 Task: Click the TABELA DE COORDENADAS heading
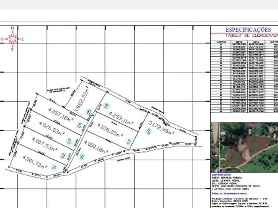252,36
